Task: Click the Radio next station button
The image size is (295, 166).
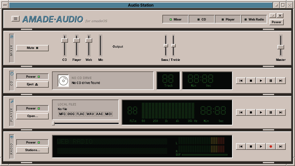Action: pos(281,146)
